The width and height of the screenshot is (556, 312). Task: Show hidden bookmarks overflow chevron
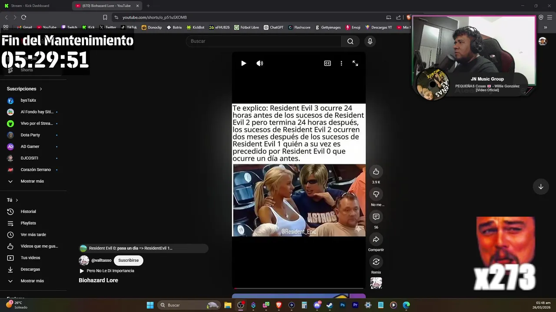(545, 27)
